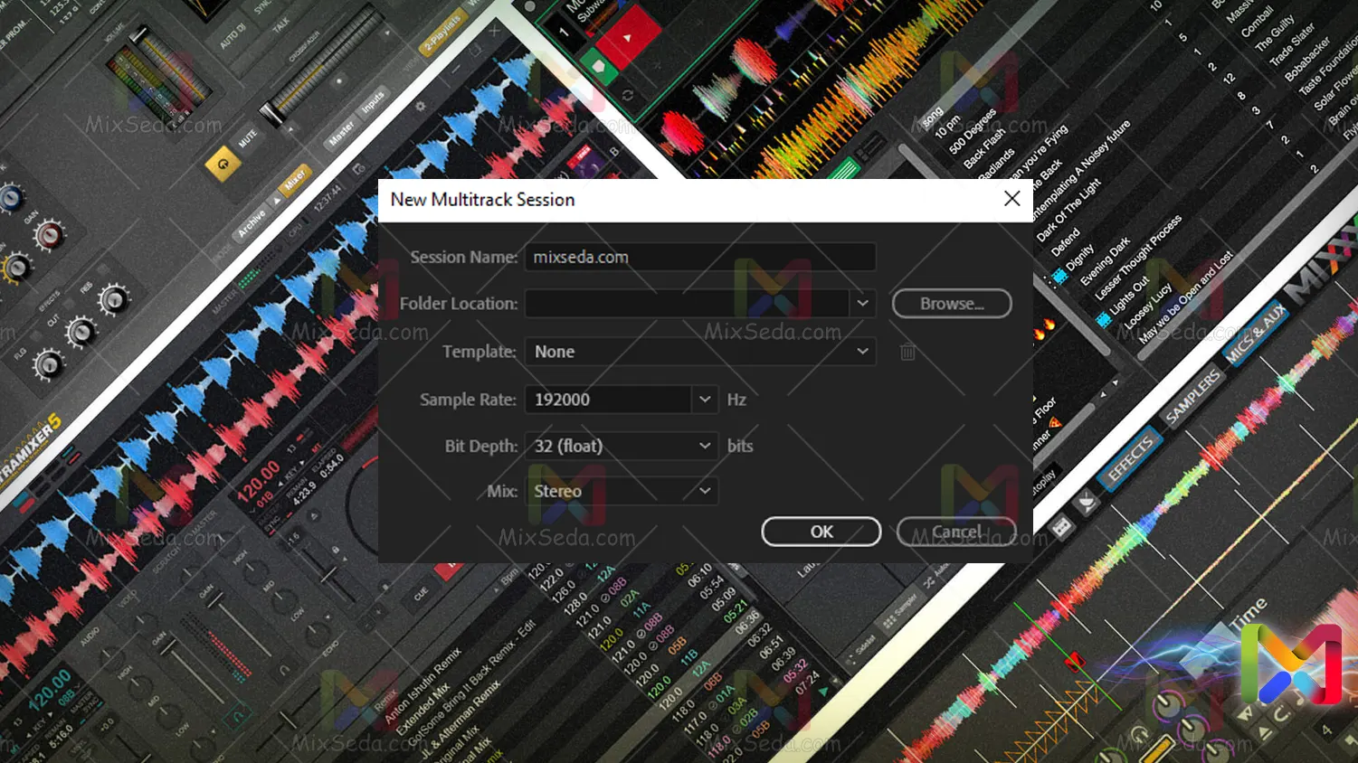This screenshot has width=1358, height=763.
Task: Open the Mix channel dropdown
Action: pyautogui.click(x=704, y=491)
